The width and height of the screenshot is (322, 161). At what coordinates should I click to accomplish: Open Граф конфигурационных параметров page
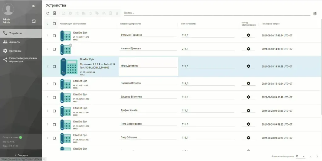tap(23, 60)
